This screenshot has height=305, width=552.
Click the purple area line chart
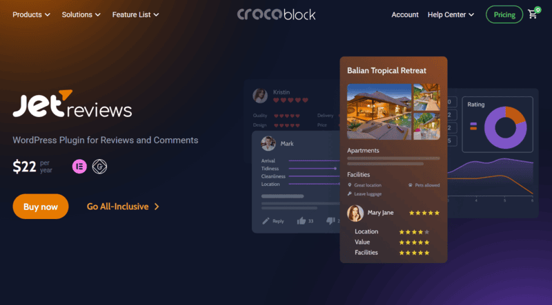click(491, 176)
